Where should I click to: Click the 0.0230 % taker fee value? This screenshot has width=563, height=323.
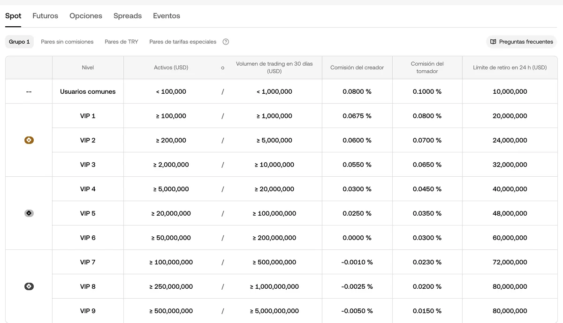point(427,262)
